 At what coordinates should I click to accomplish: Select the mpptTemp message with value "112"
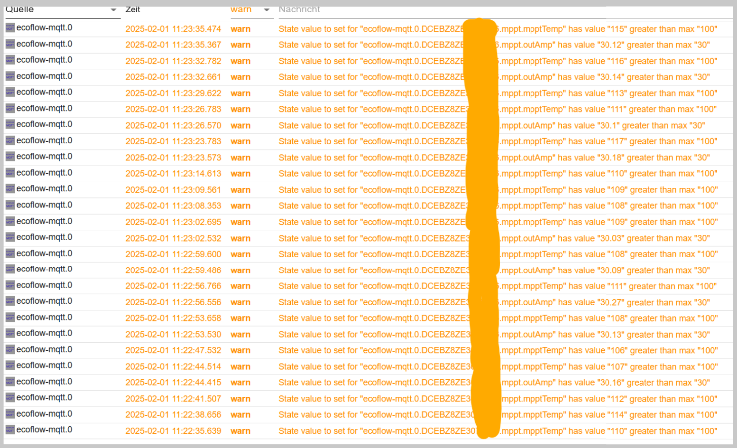498,399
